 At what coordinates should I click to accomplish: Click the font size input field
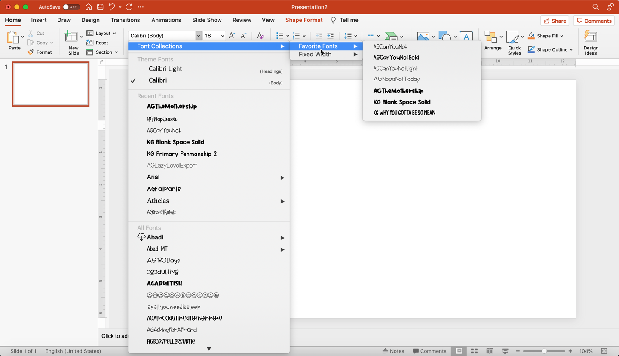(211, 36)
